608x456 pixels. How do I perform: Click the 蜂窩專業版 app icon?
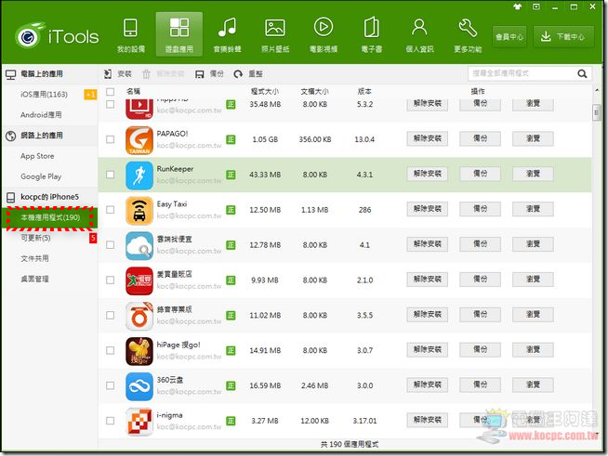click(x=139, y=316)
